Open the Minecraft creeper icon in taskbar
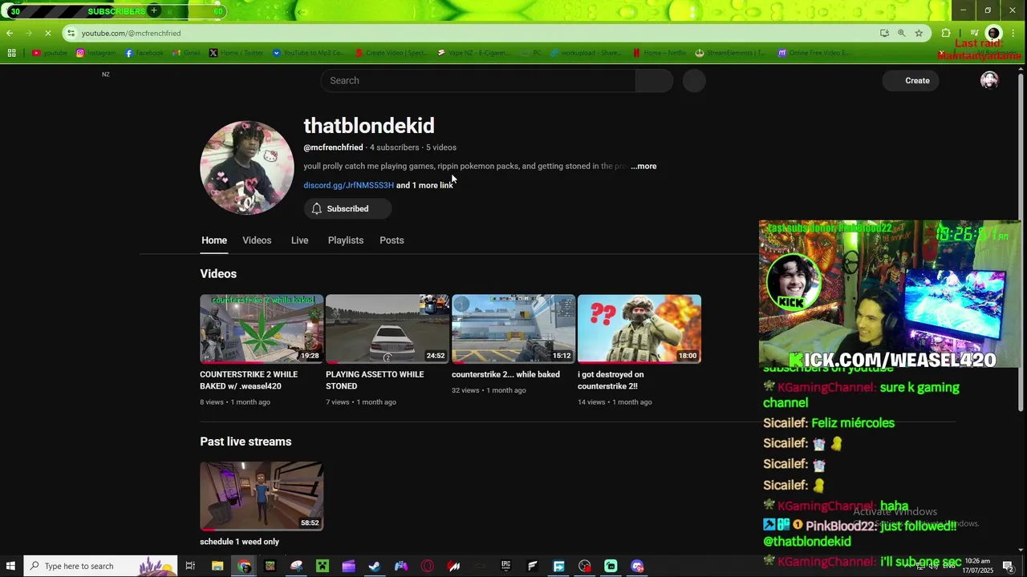The image size is (1027, 577). point(323,566)
